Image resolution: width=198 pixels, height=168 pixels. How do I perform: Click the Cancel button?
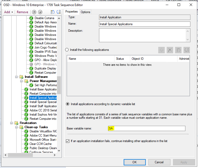159,162
